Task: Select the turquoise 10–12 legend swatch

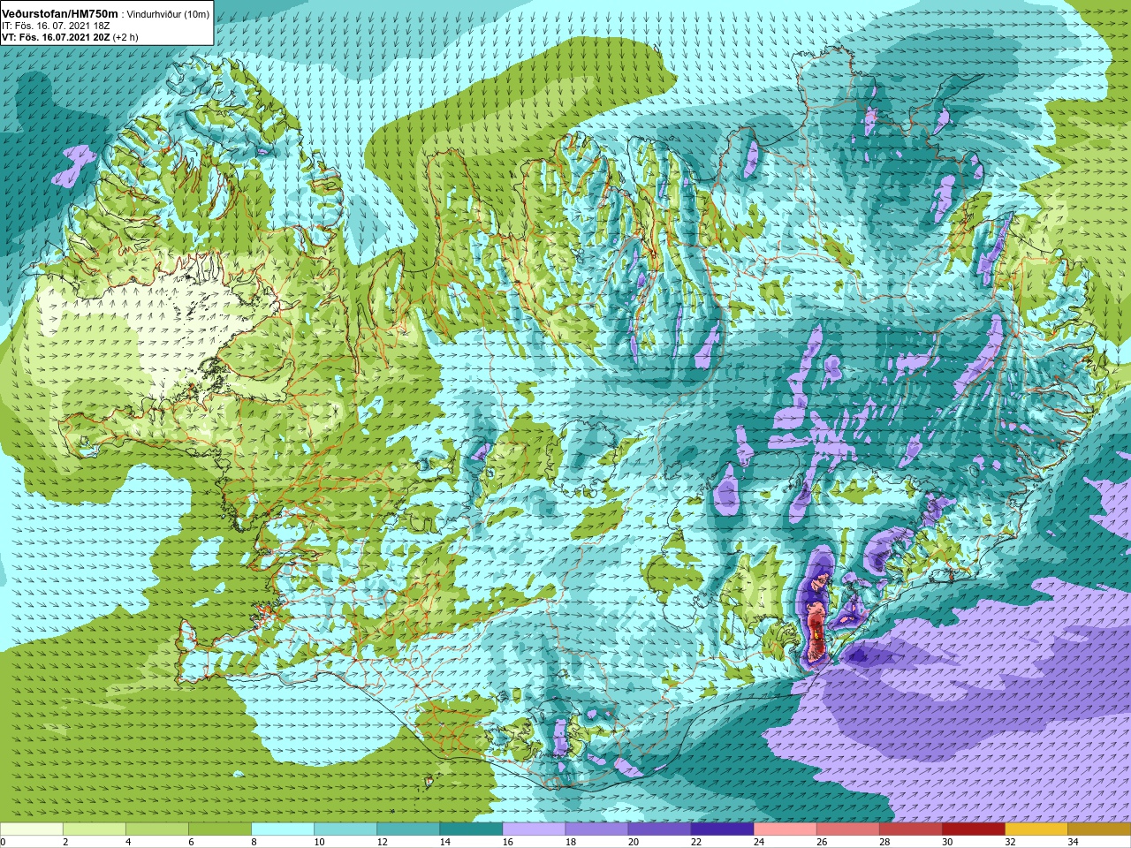Action: click(x=345, y=829)
